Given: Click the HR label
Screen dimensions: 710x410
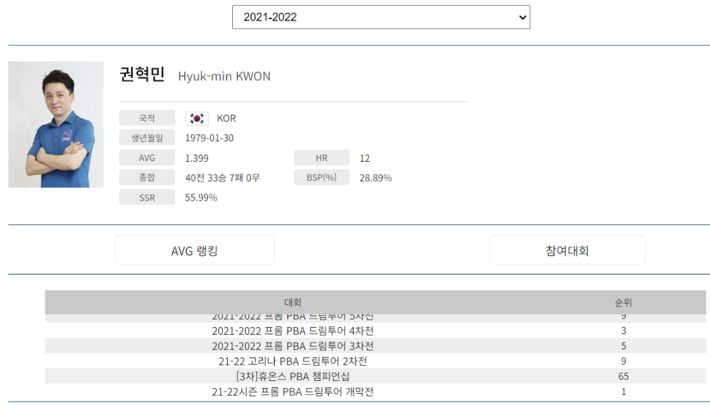Looking at the screenshot, I should [322, 157].
